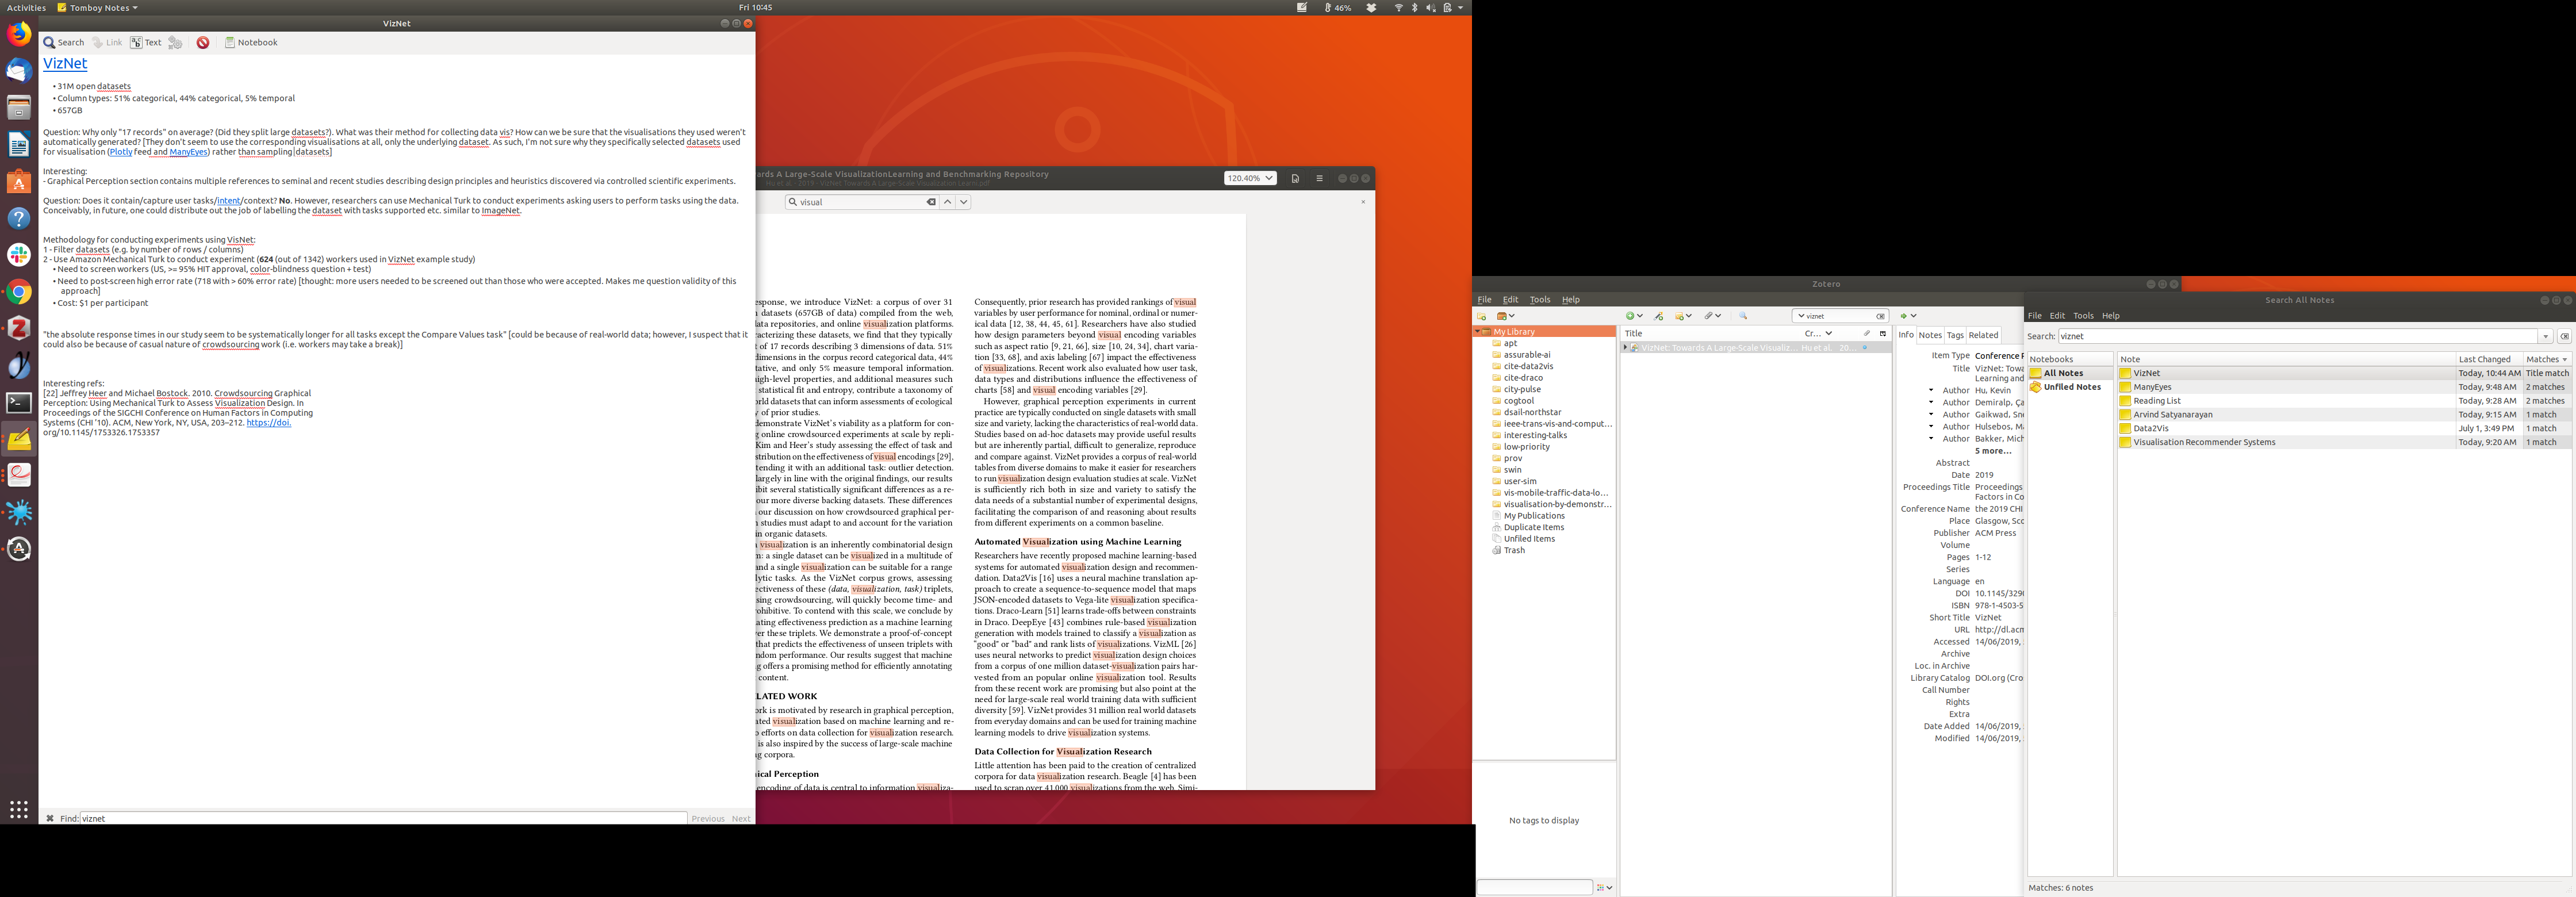
Task: Open Zotero's New Note icon
Action: click(1680, 316)
